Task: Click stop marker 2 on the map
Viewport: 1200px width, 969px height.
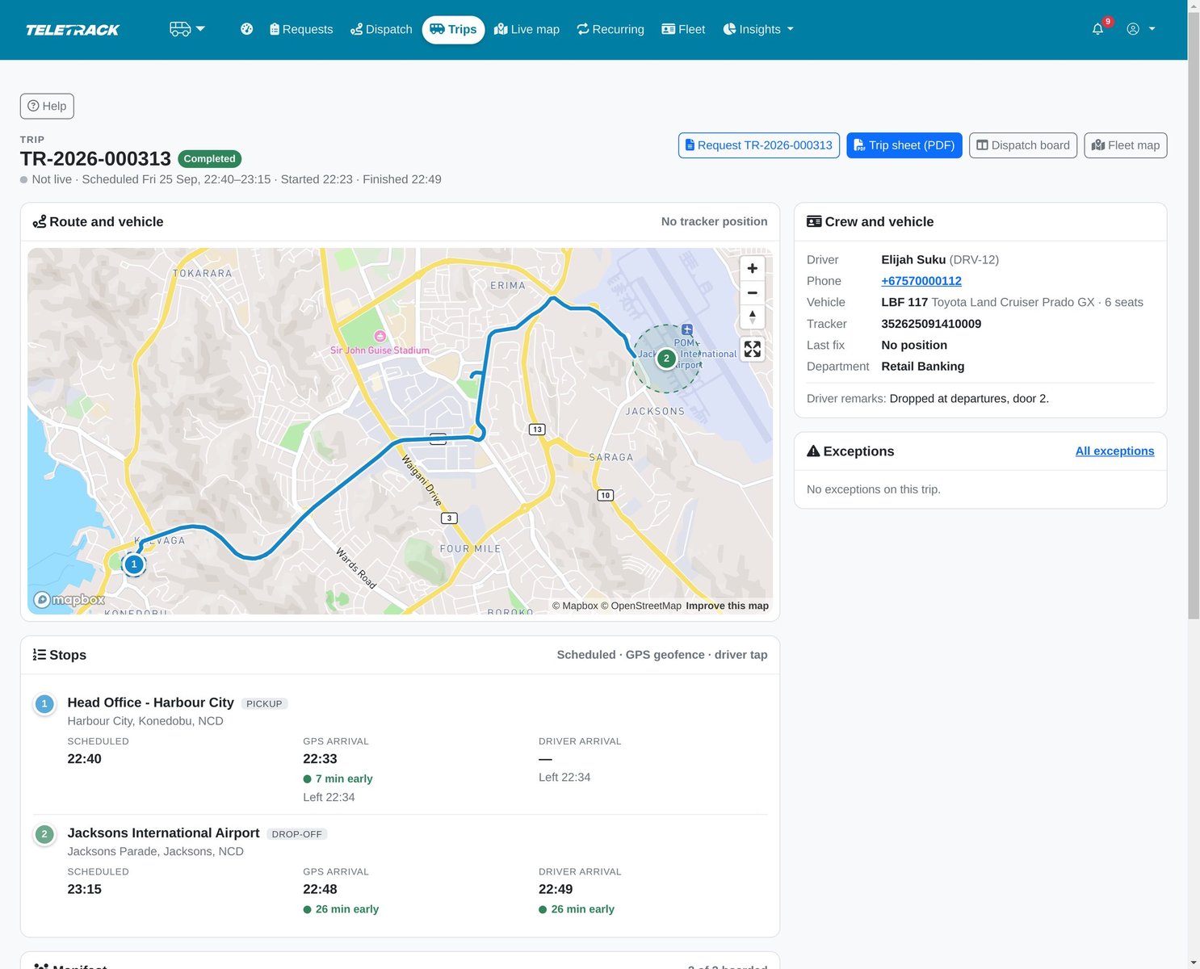Action: [x=666, y=359]
